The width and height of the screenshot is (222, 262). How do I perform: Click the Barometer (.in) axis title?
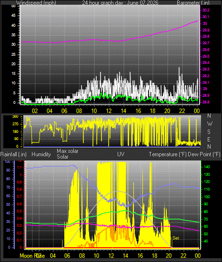pos(193,3)
